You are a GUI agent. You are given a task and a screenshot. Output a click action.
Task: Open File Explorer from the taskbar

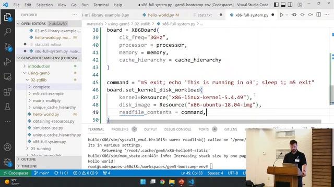tap(172, 182)
